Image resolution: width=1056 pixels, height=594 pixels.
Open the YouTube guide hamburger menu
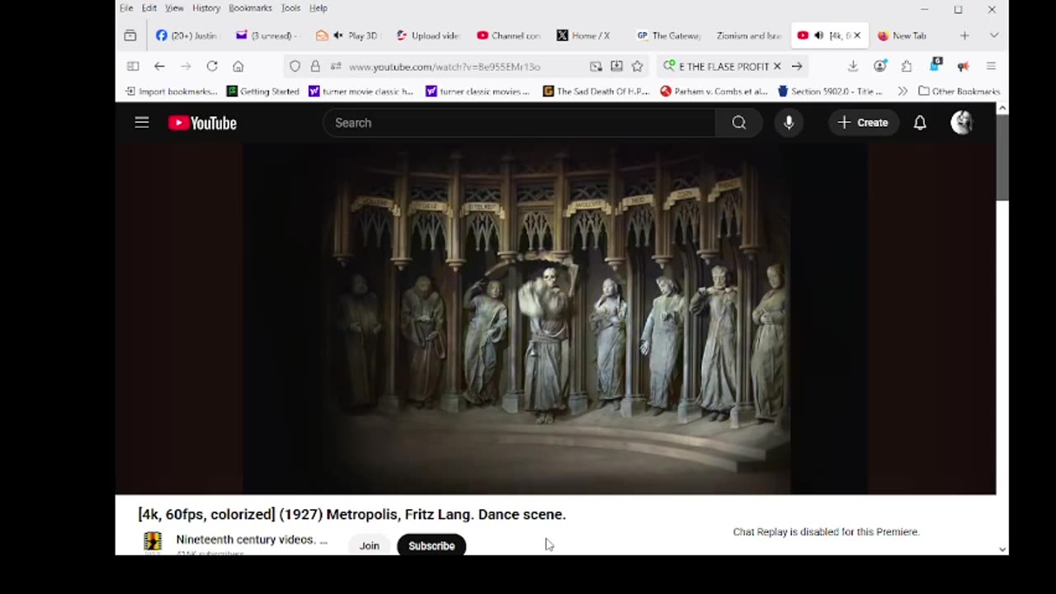point(142,123)
